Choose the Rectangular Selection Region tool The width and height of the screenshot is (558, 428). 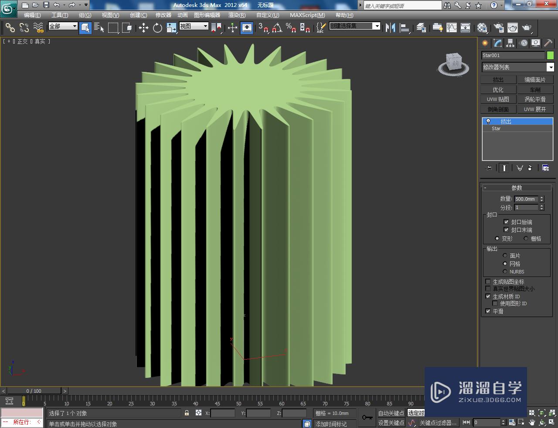pos(113,28)
